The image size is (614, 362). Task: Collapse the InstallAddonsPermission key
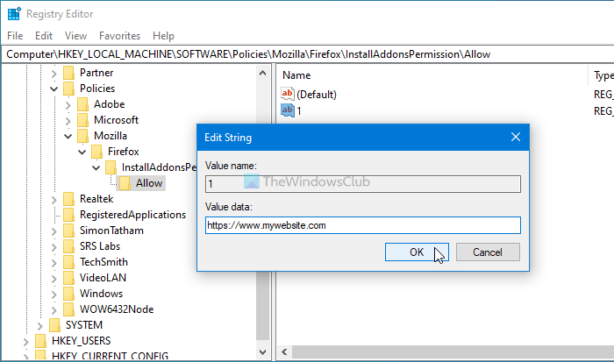point(96,168)
